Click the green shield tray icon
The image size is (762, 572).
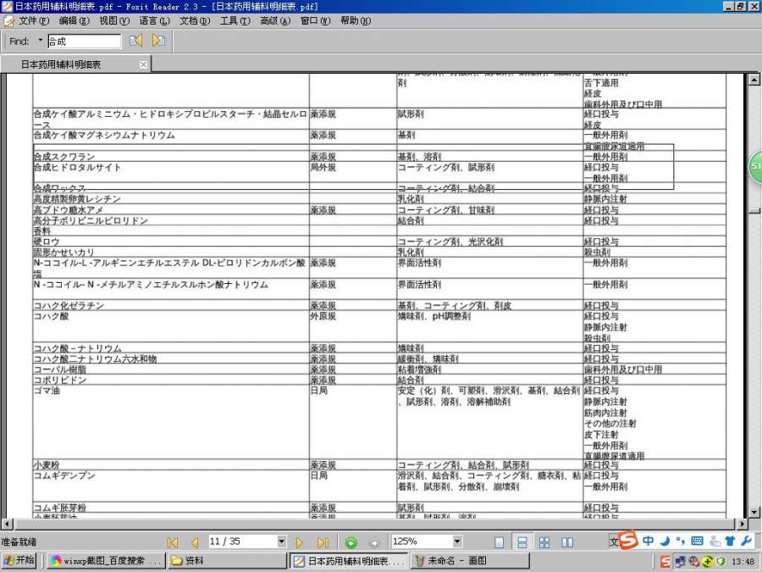point(721,562)
